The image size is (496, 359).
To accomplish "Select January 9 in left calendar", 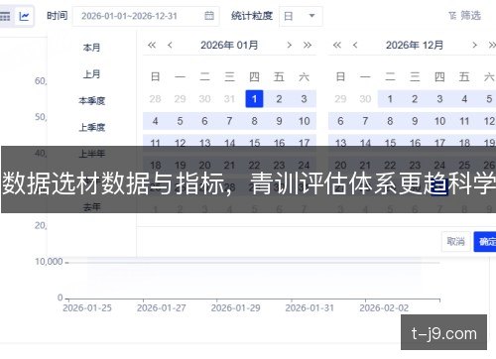I will tap(279, 121).
